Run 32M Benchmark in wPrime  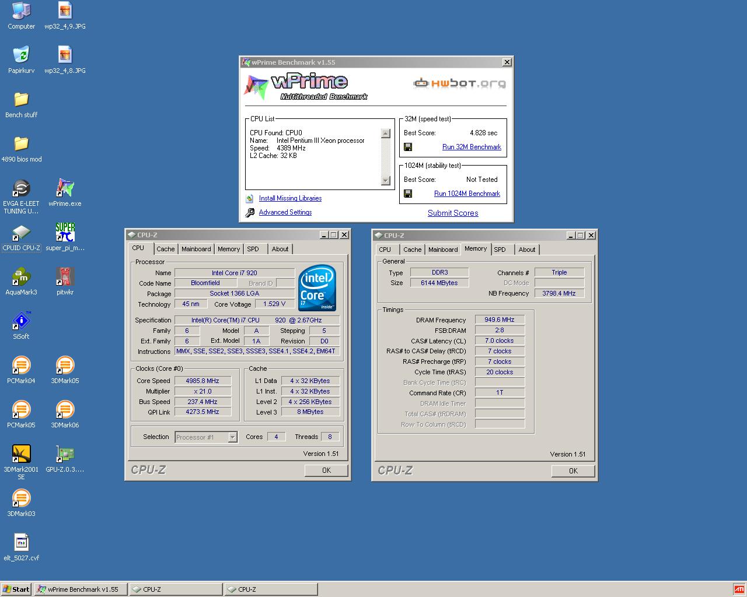tap(472, 147)
